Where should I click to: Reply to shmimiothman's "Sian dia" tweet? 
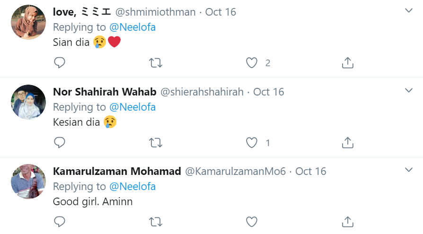pos(60,63)
